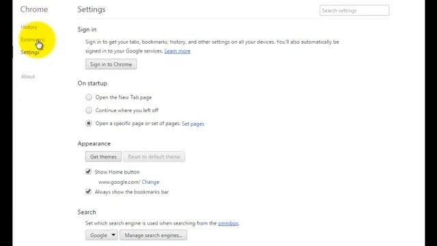Toggle the Show Home button checkbox

coord(88,172)
